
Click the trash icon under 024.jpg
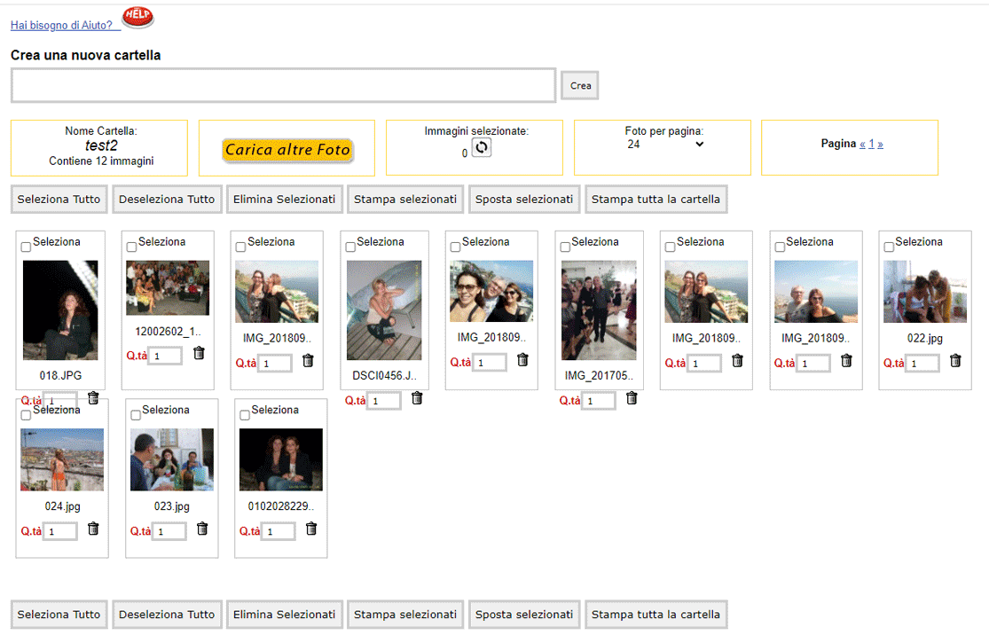coord(93,529)
